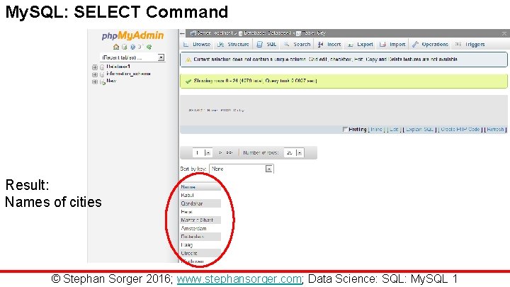Expand the information_schema tree node
510x287 pixels.
(95, 74)
